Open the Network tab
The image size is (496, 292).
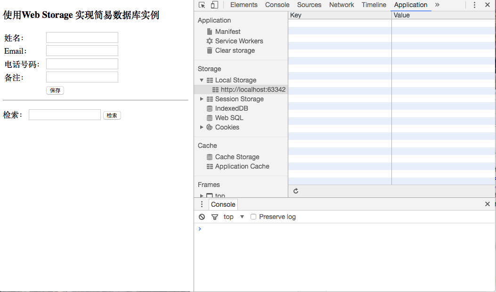[342, 5]
